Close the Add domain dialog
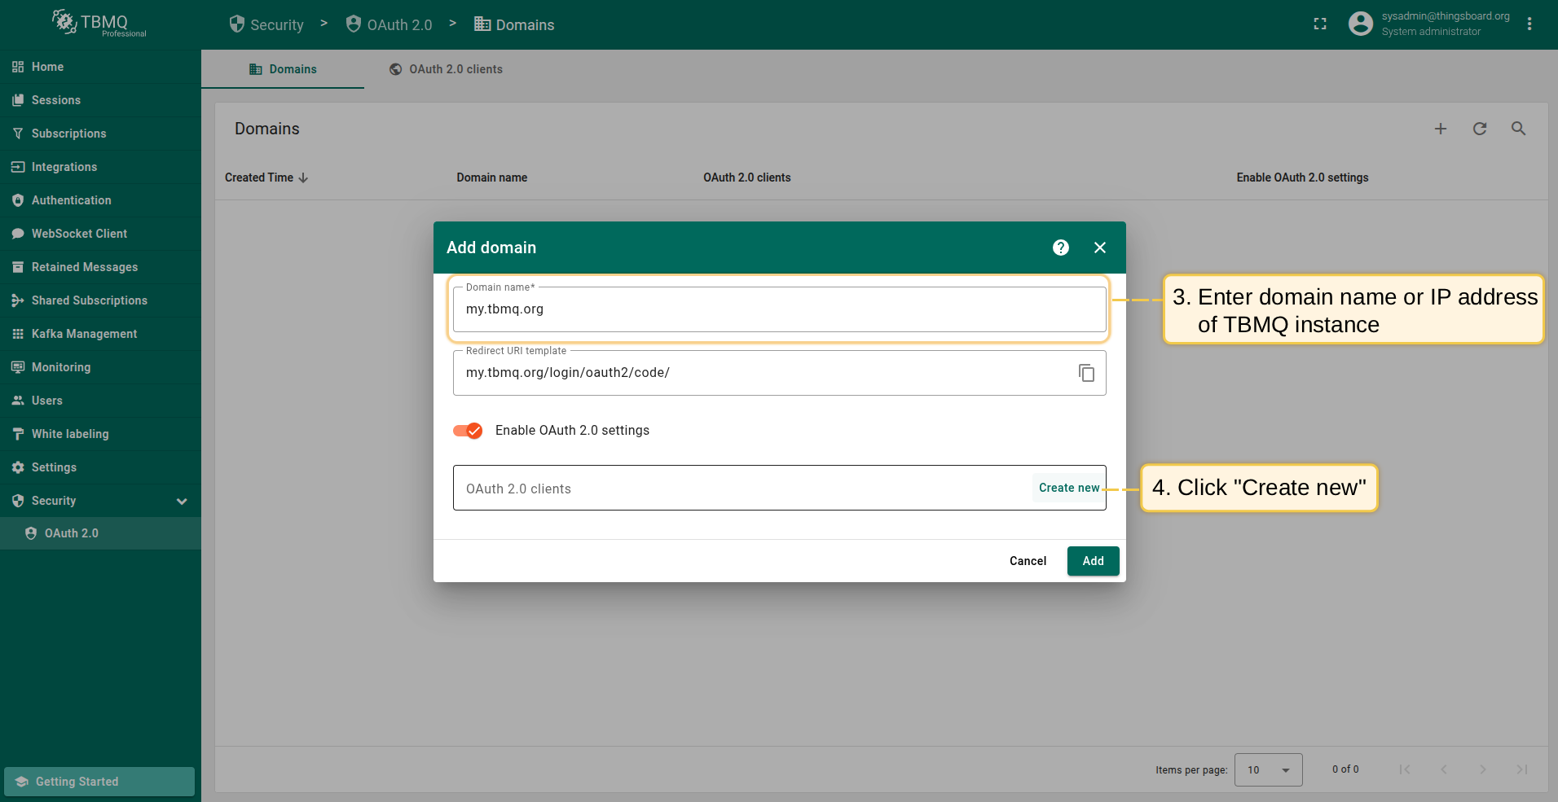The width and height of the screenshot is (1558, 802). click(x=1099, y=248)
